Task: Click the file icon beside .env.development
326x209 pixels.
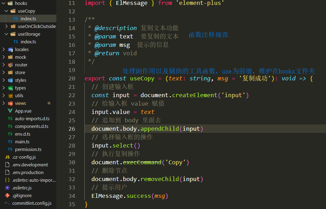Action: pyautogui.click(x=7, y=165)
